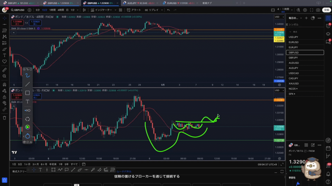Image resolution: width=332 pixels, height=186 pixels.
Task: Toggle the magnet mode in left sidebar
Action: tap(5, 85)
